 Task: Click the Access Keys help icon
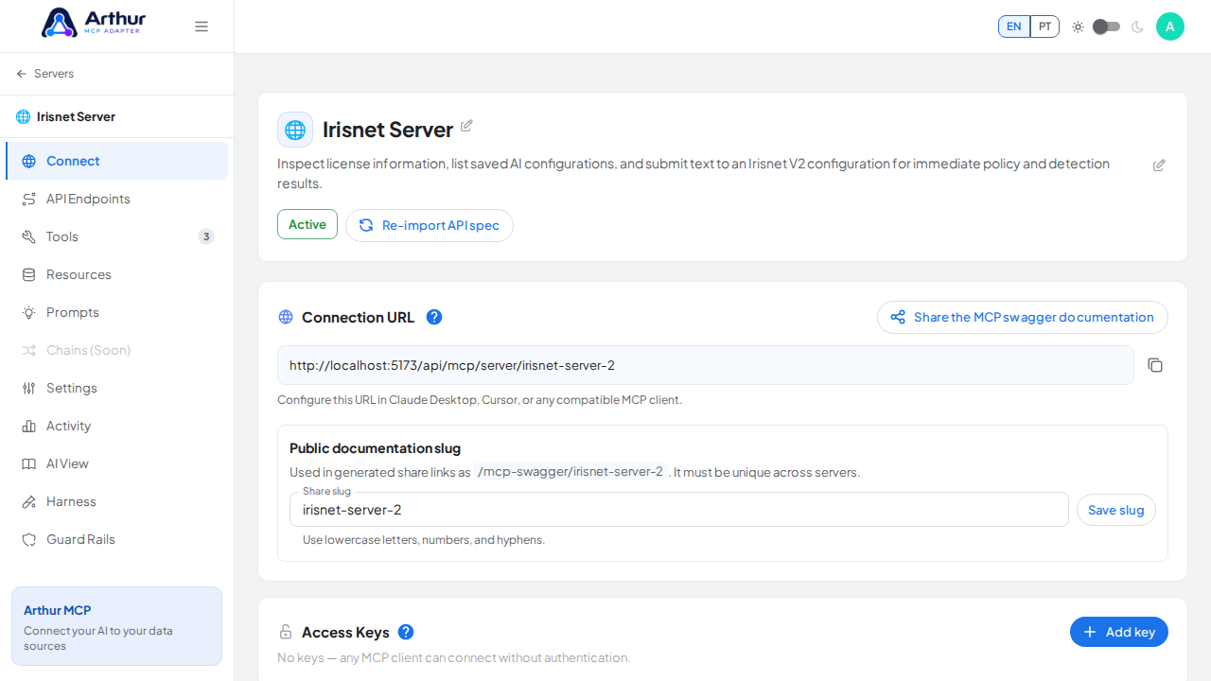[406, 632]
